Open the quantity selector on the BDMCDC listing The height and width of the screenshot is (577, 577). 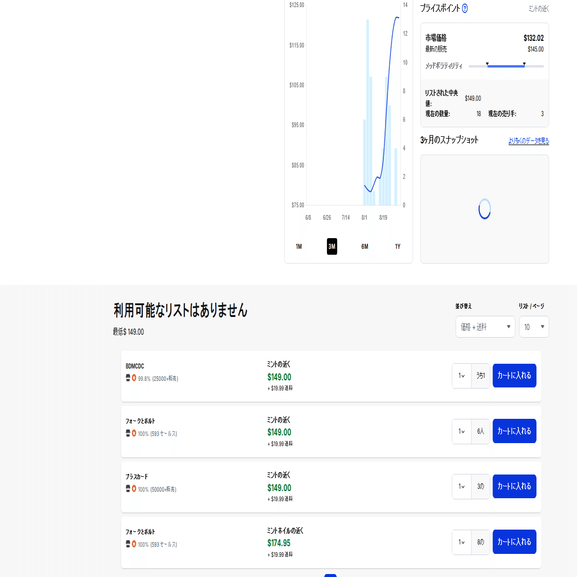(x=462, y=375)
